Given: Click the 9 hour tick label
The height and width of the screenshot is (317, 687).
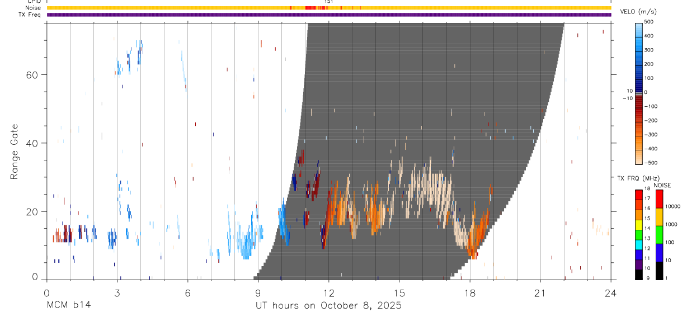Looking at the screenshot, I should point(258,293).
